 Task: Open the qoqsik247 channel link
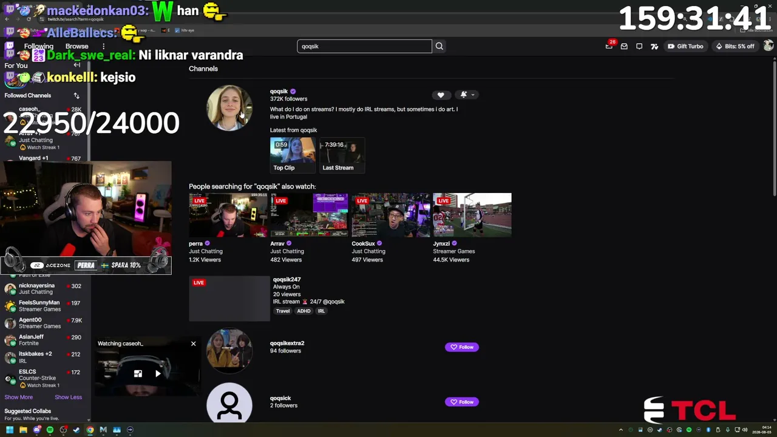click(x=287, y=279)
